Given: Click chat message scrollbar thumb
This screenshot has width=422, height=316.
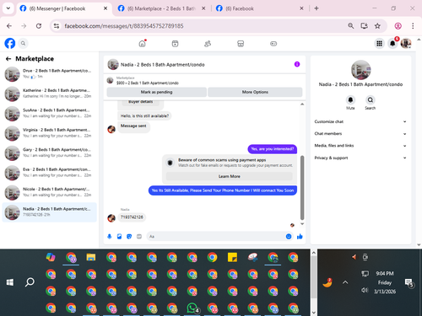Looking at the screenshot, I should tap(302, 188).
